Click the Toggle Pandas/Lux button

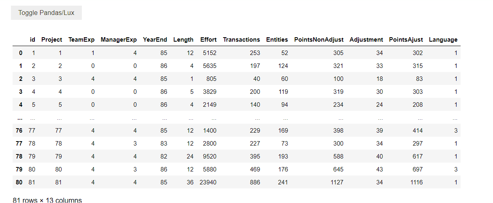pos(46,13)
